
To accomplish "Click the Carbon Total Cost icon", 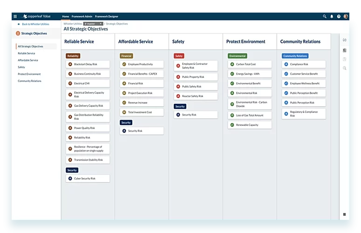I will coord(232,64).
